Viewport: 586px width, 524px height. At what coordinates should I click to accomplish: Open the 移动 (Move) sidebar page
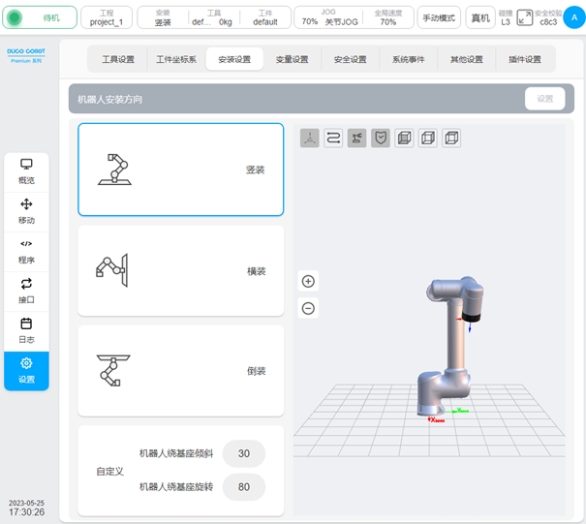pos(26,210)
